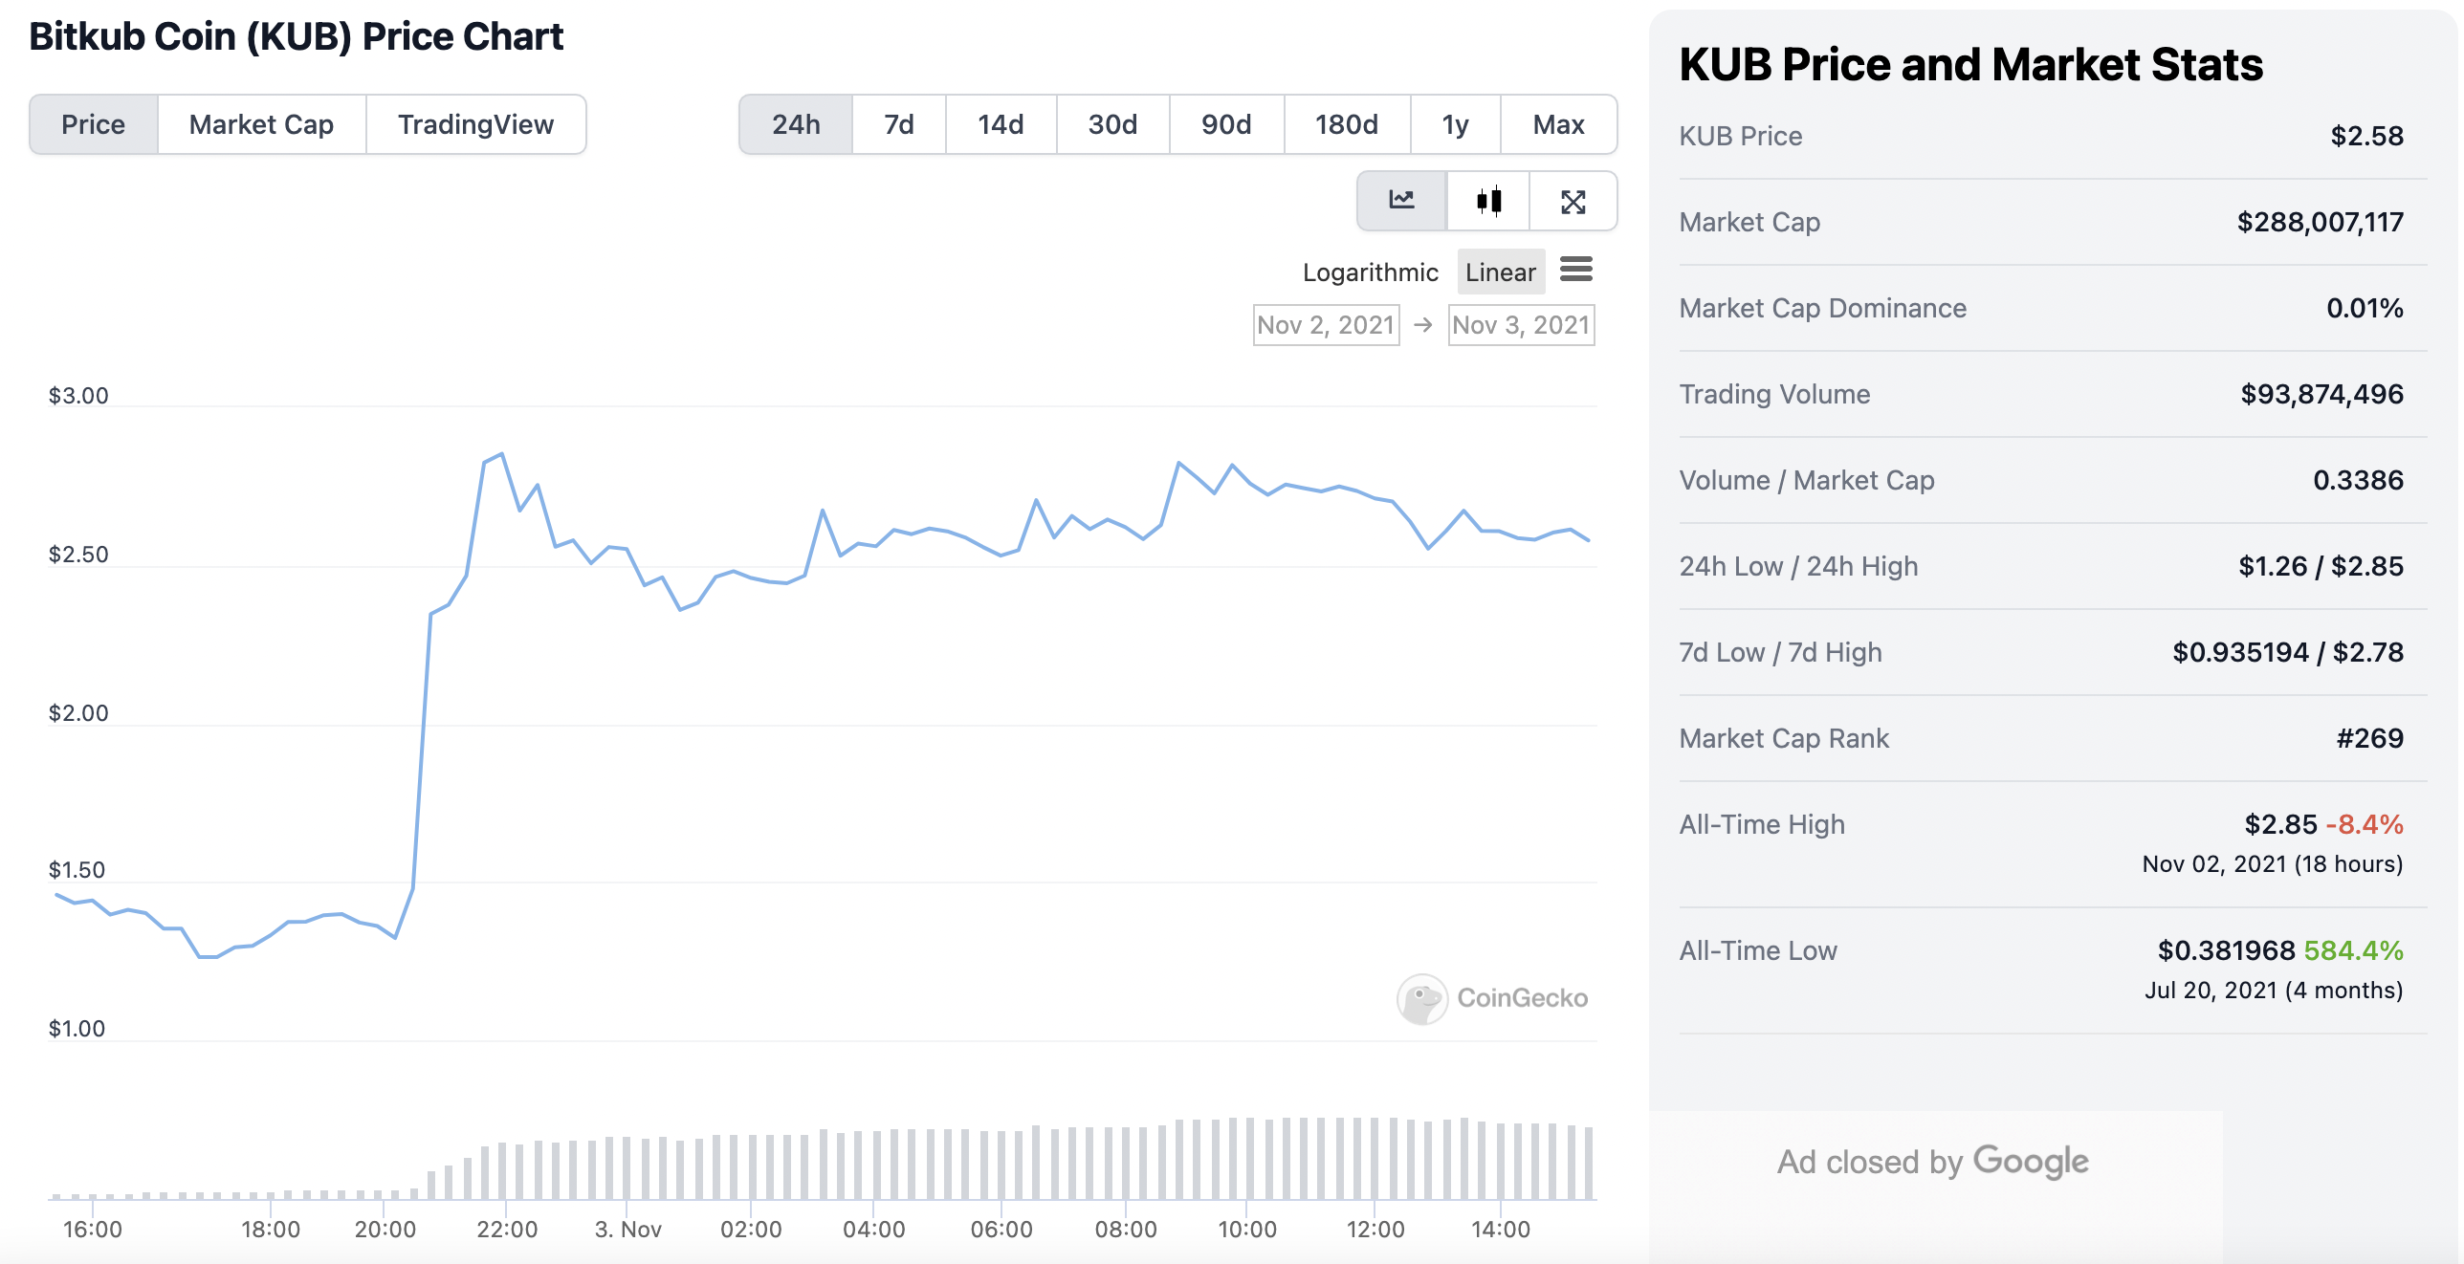Select the 180d time range
The height and width of the screenshot is (1264, 2464).
(x=1346, y=124)
